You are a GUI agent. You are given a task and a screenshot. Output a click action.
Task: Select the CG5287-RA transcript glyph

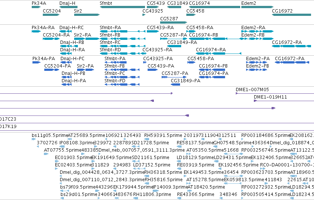pos(174,39)
